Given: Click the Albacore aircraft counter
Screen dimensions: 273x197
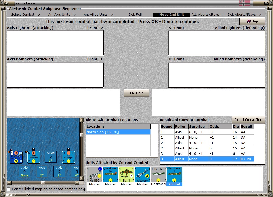Looking at the screenshot, I should pyautogui.click(x=142, y=175).
